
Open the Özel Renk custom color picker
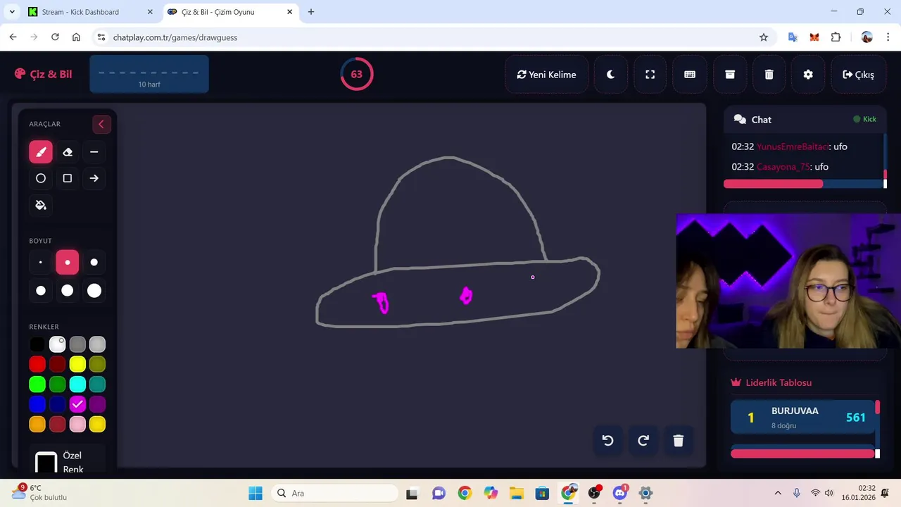[x=46, y=463]
